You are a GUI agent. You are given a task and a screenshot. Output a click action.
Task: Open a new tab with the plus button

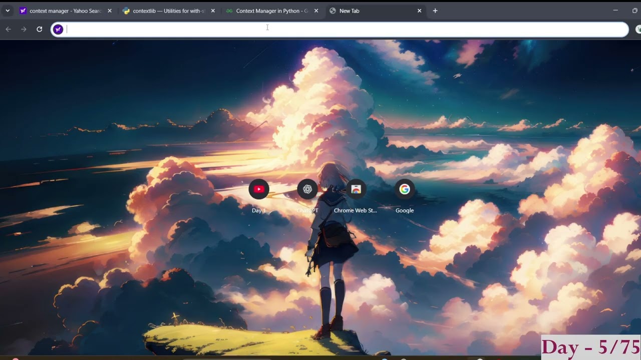point(435,10)
